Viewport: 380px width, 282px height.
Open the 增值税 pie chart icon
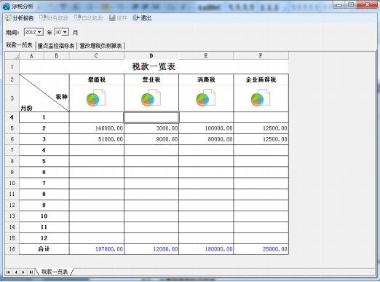96,98
